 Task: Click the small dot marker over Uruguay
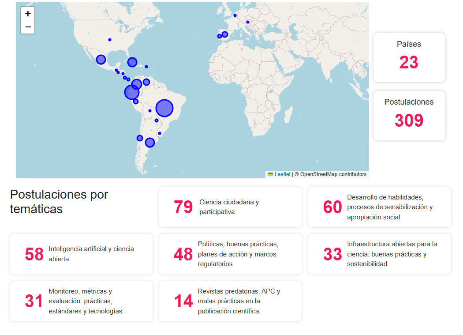point(160,133)
